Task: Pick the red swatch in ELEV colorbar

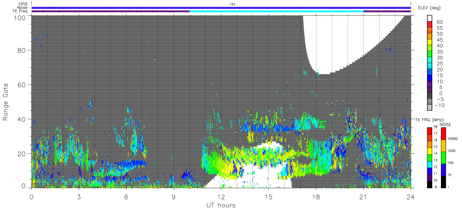Action: click(430, 25)
